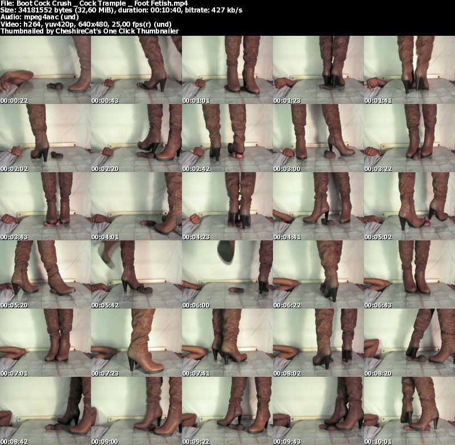Click the 'File:' name line in header
The width and height of the screenshot is (455, 445).
(94, 3)
